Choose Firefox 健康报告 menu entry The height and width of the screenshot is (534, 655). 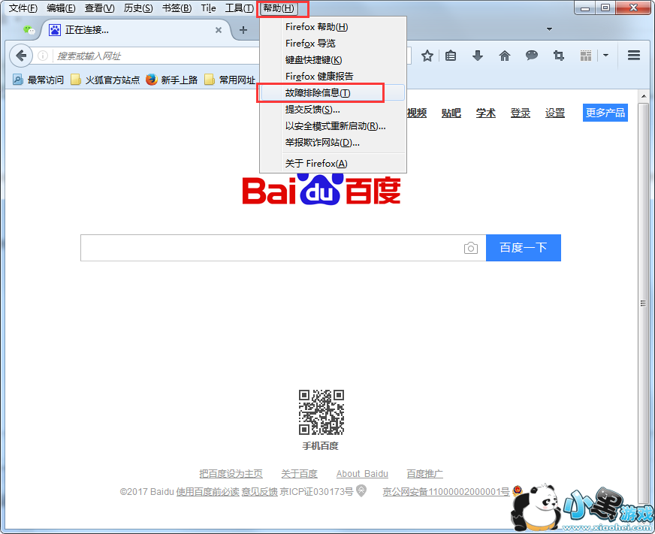coord(333,76)
